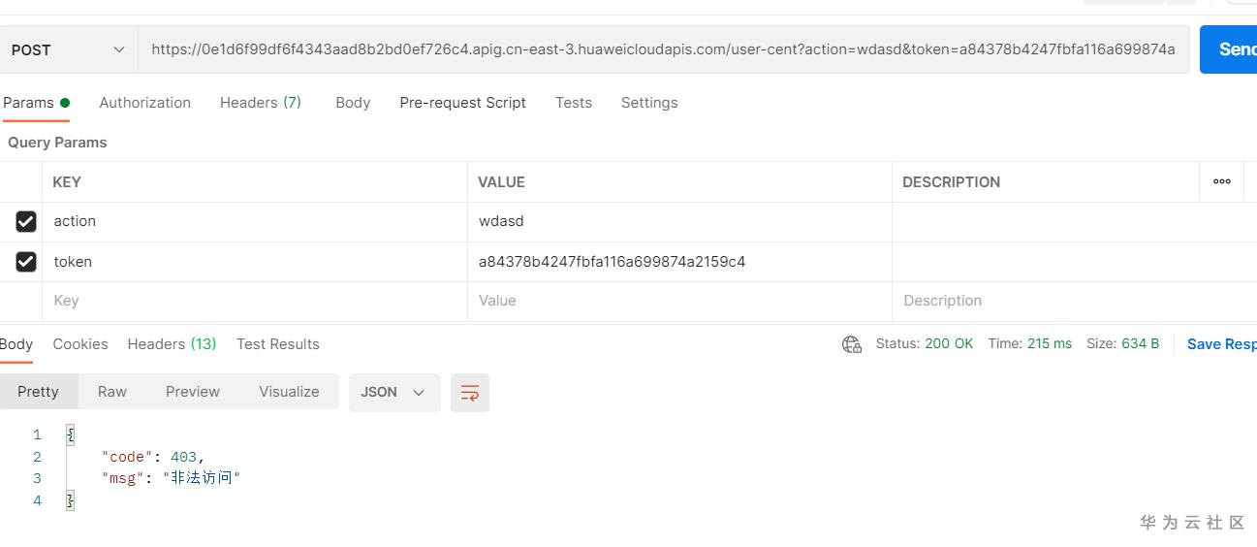
Task: Open the request Settings tab
Action: (x=648, y=103)
